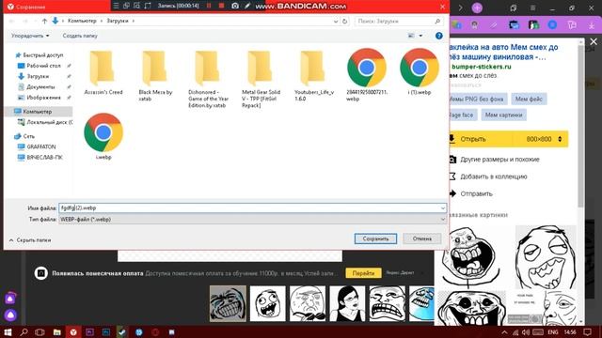
Task: Focus the Поиск: Загрузки search field
Action: pos(399,21)
